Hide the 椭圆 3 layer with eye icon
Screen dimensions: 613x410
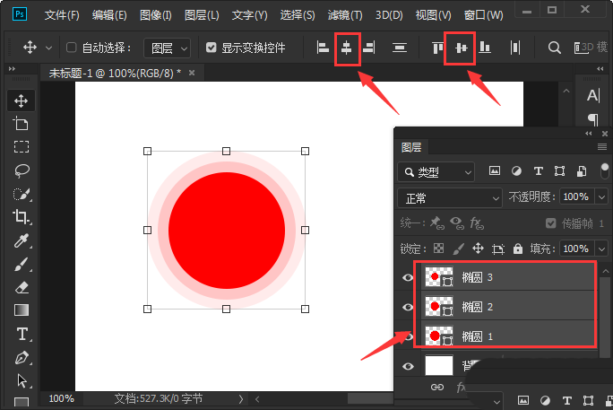pyautogui.click(x=408, y=278)
